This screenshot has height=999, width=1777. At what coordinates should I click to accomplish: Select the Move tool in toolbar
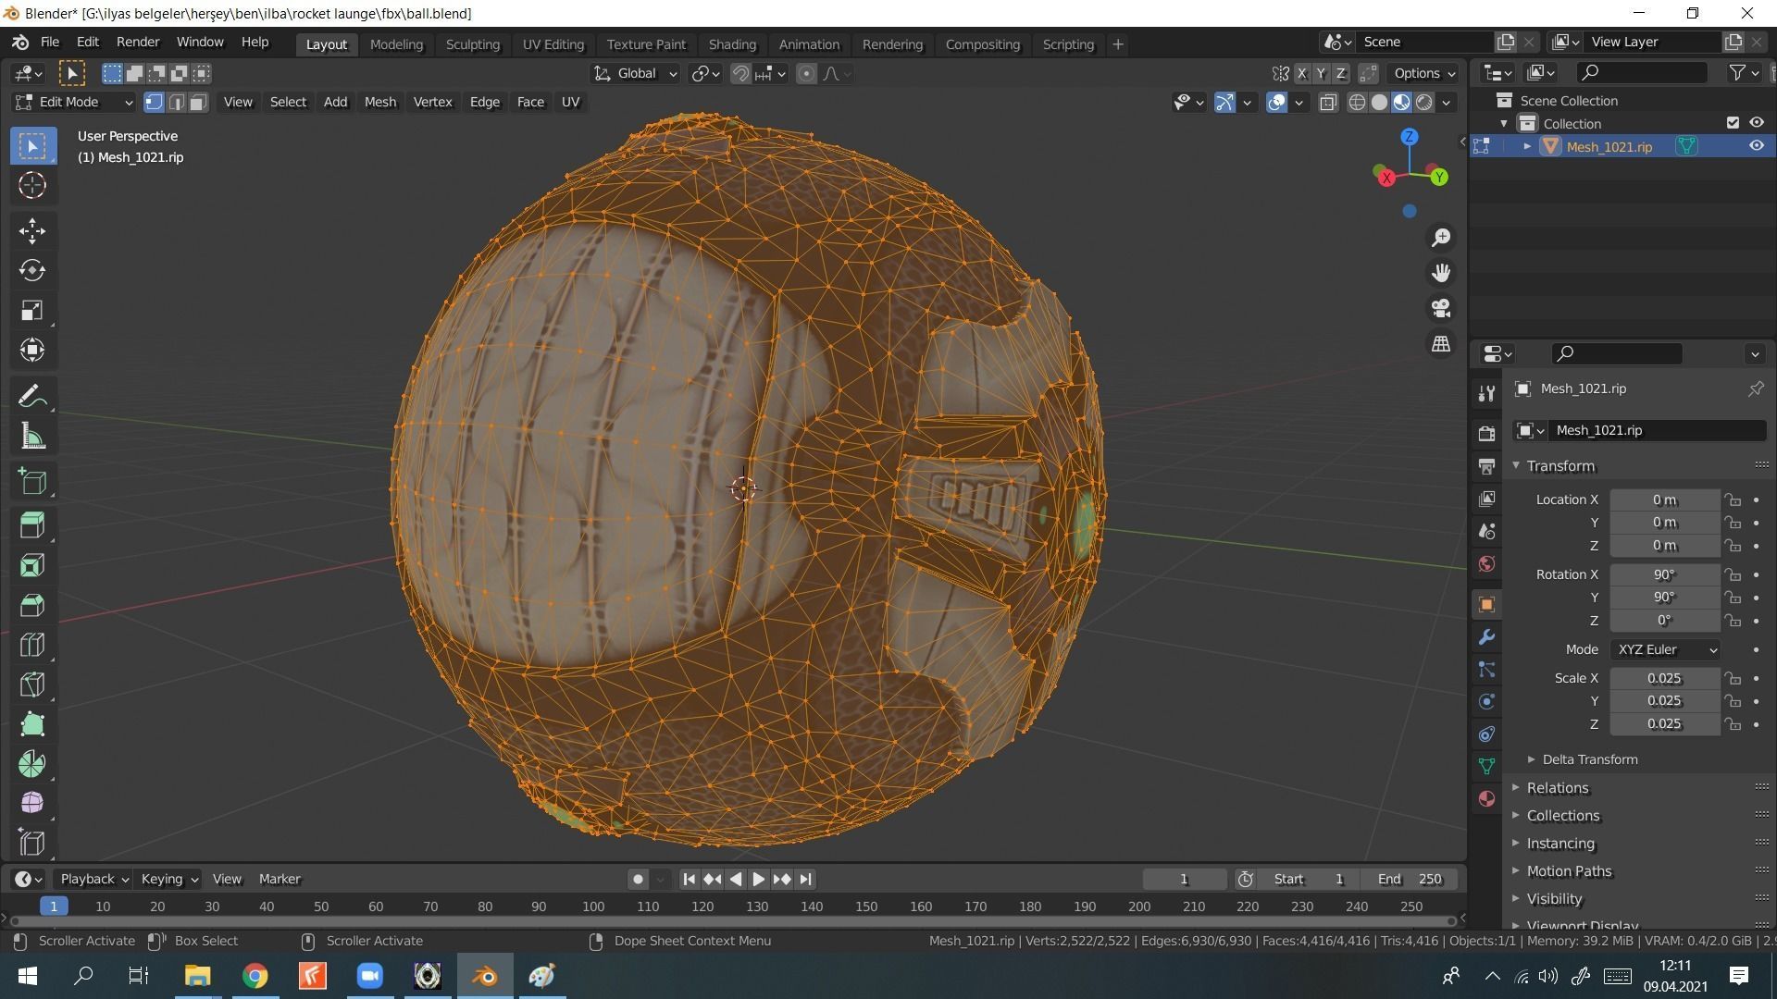(32, 230)
